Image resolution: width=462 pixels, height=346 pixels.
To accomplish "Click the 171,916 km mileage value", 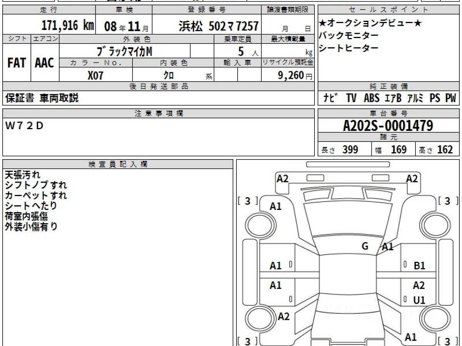I will click(x=68, y=26).
